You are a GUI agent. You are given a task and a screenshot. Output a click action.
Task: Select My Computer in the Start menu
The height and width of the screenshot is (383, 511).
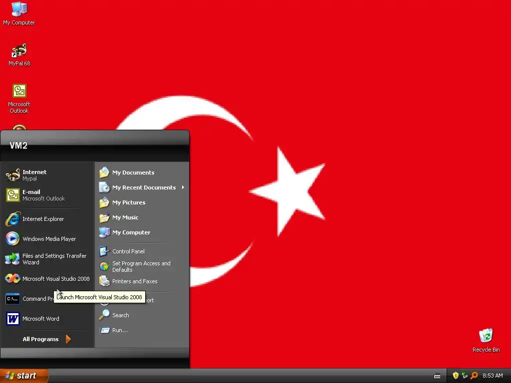click(x=142, y=232)
